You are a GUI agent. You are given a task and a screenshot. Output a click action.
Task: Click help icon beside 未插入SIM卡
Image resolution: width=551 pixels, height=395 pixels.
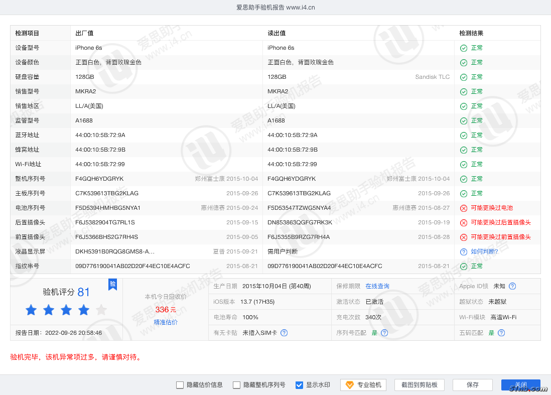click(284, 333)
